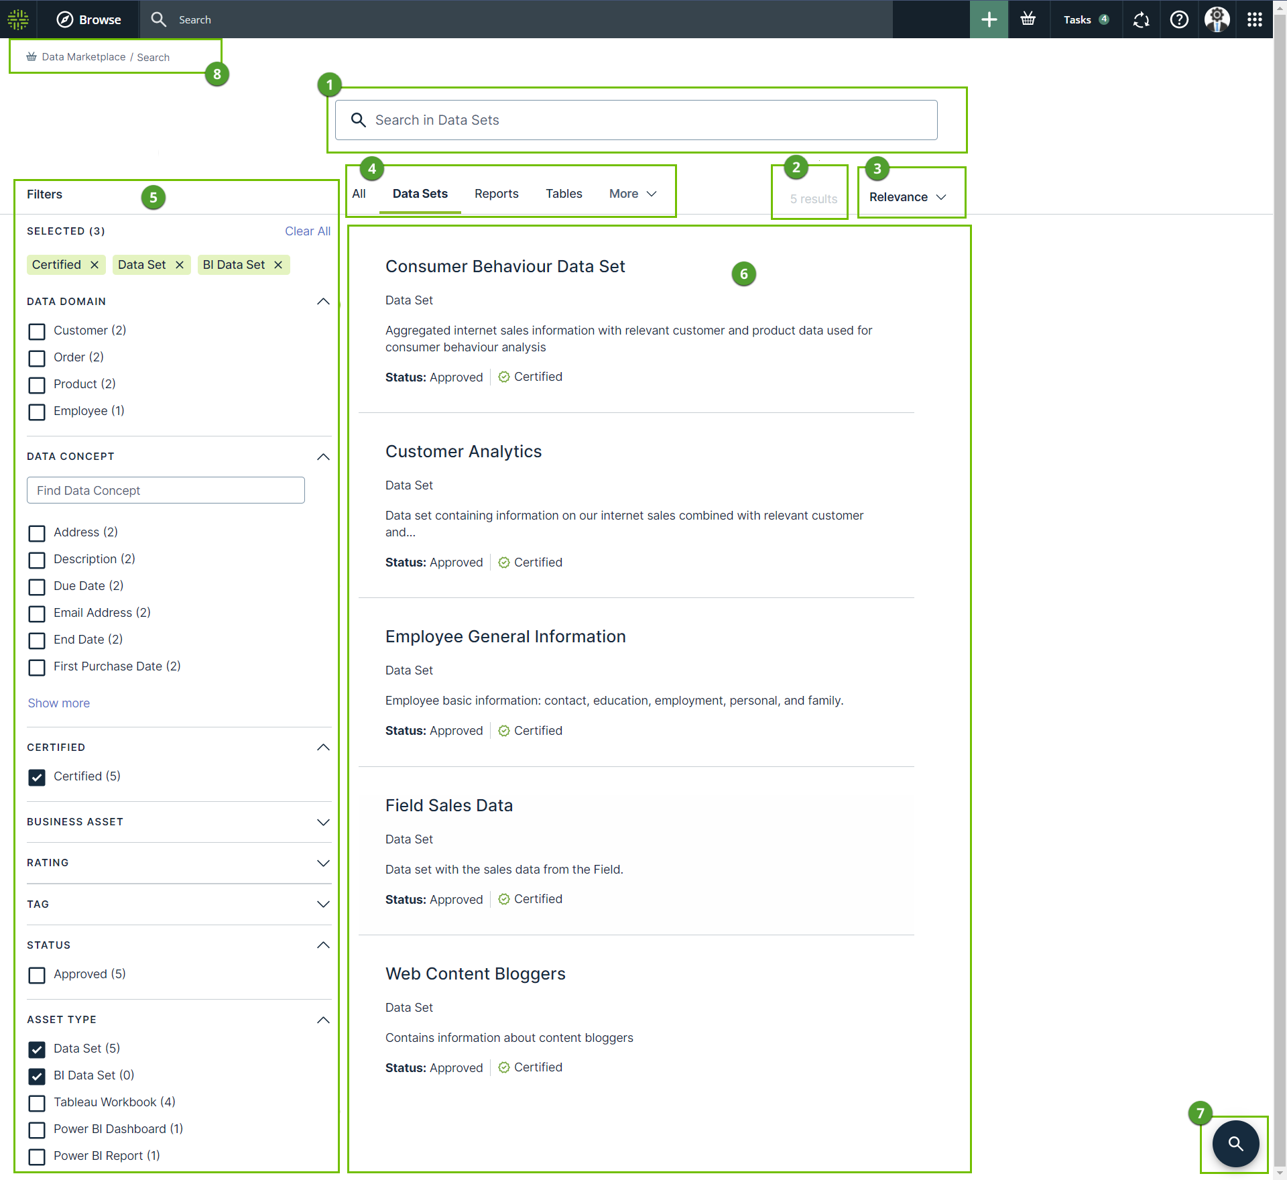Collapse the Data Domain filter section
Screen dimensions: 1287x1180
[x=323, y=302]
